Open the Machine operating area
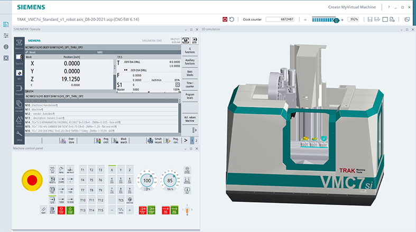 coord(19,44)
